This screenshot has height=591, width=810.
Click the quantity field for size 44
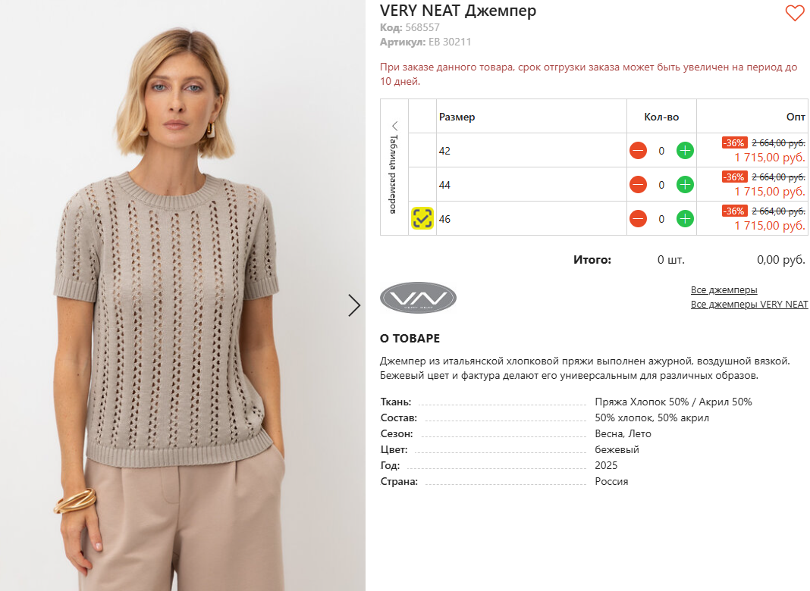click(661, 185)
